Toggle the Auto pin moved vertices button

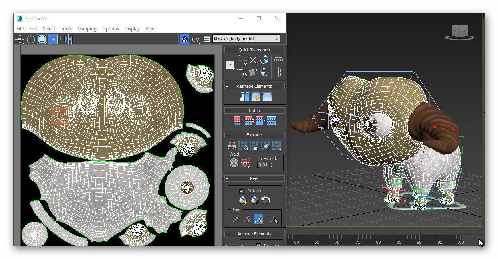258,219
